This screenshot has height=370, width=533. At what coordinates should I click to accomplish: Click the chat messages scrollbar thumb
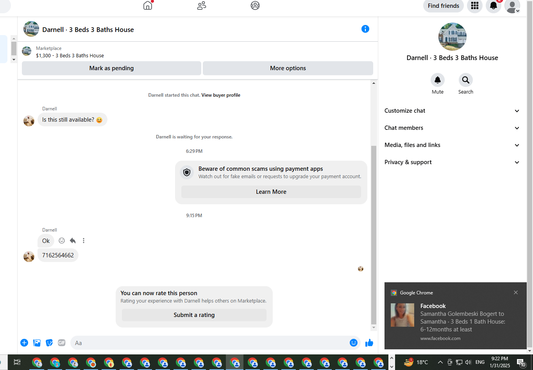pyautogui.click(x=374, y=235)
